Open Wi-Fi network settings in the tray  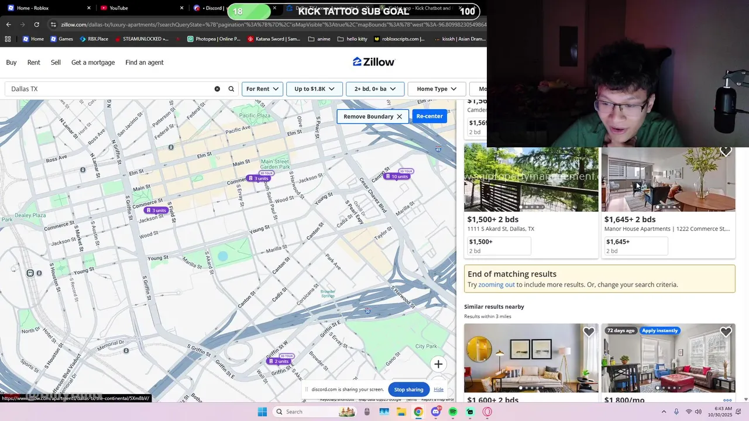coord(689,412)
